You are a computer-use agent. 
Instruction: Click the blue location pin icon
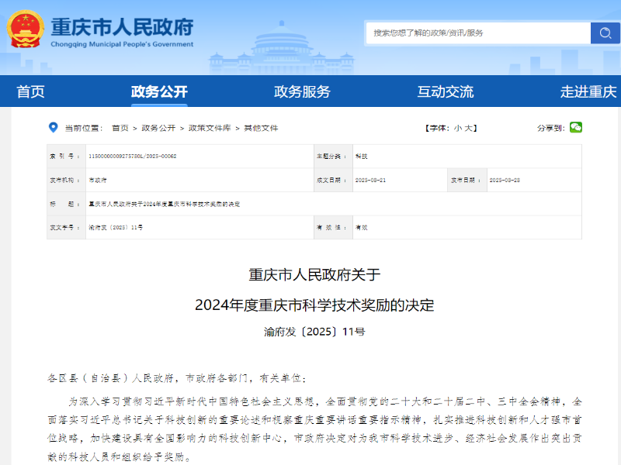tap(53, 127)
